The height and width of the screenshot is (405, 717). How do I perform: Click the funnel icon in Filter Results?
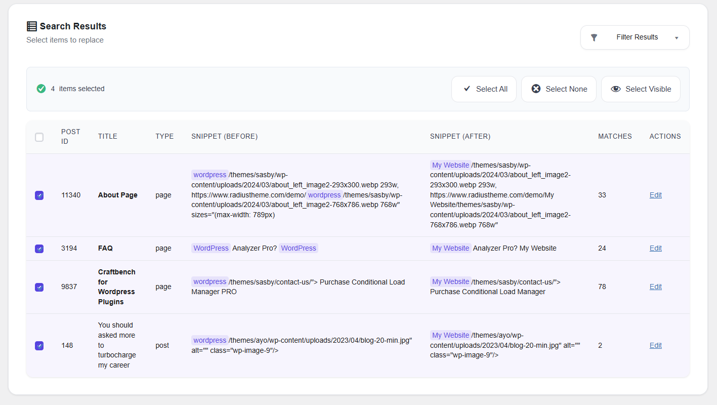[594, 37]
